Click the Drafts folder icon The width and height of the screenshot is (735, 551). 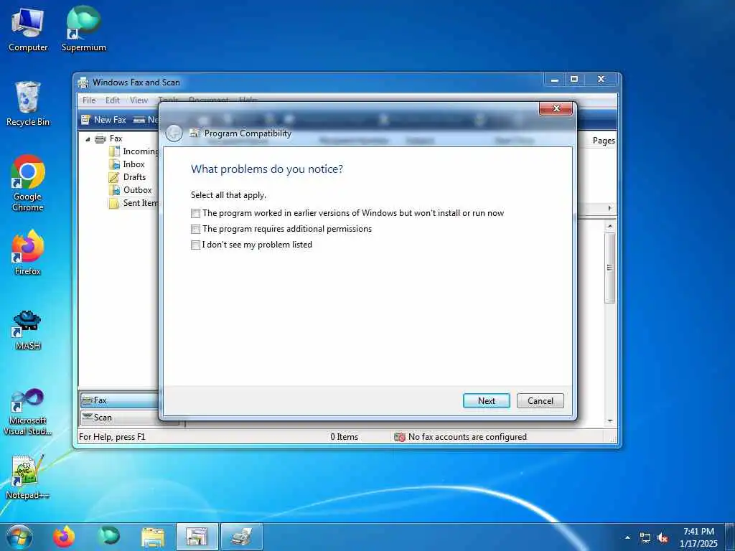tap(114, 177)
